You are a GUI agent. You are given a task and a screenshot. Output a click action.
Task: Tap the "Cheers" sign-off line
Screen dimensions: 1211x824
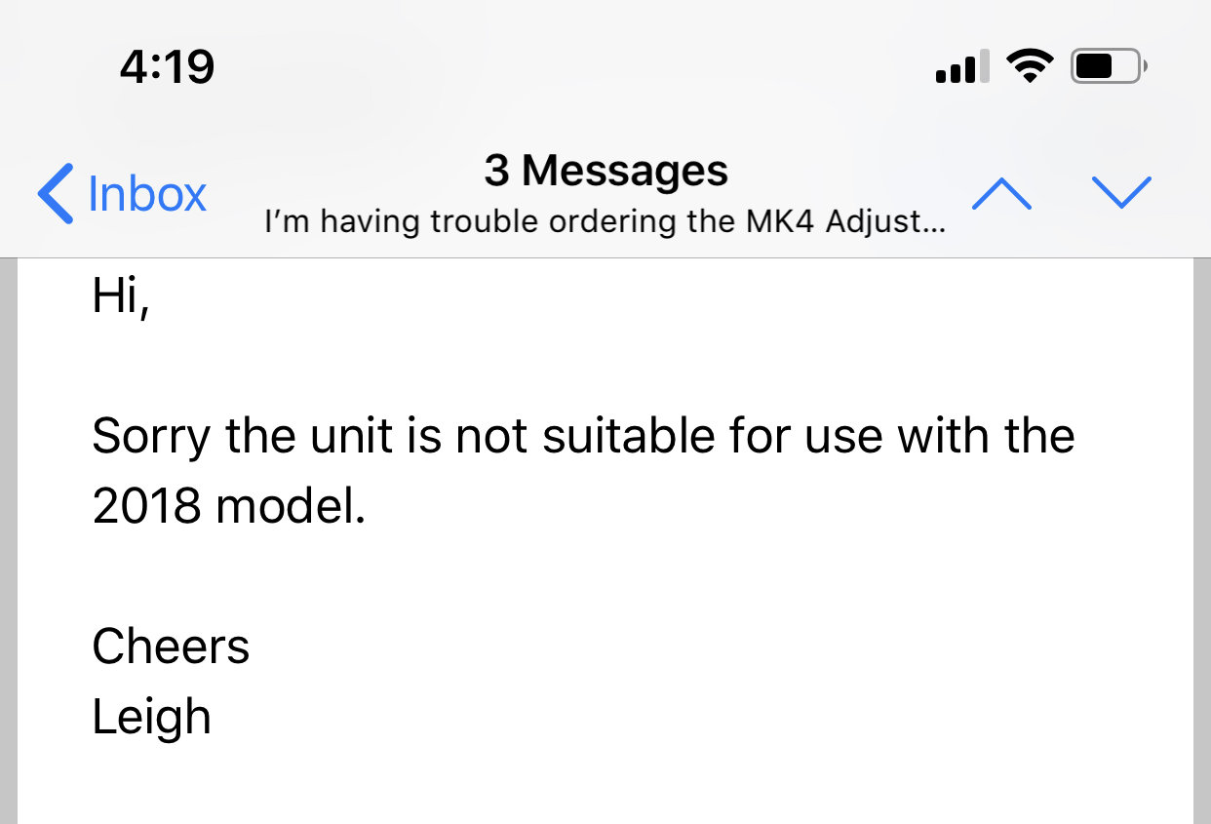coord(171,647)
